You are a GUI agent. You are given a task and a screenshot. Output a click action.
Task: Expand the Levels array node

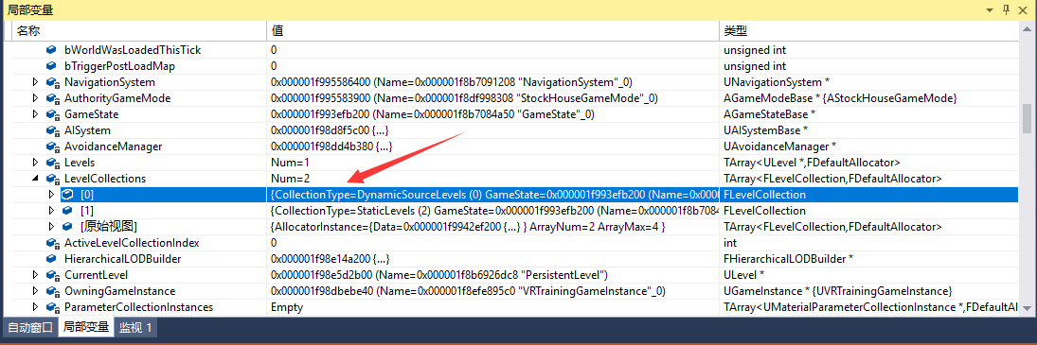tap(36, 163)
